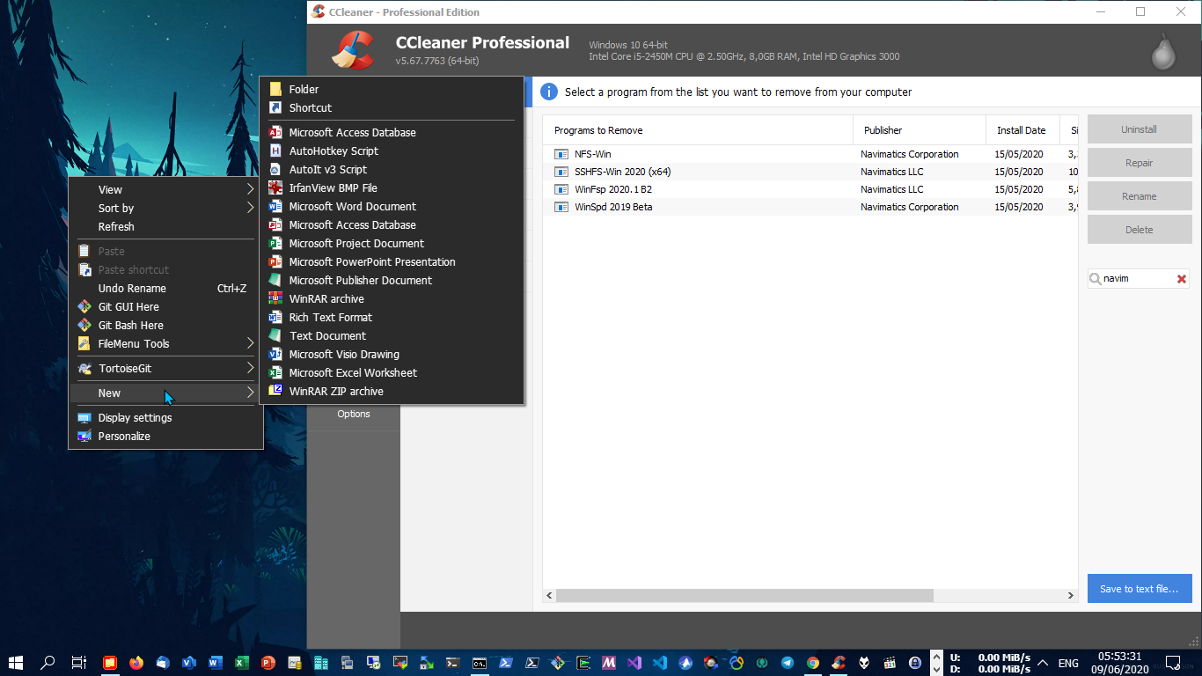The width and height of the screenshot is (1202, 676).
Task: Select the WinSpd 2019 Beta row
Action: coord(810,207)
